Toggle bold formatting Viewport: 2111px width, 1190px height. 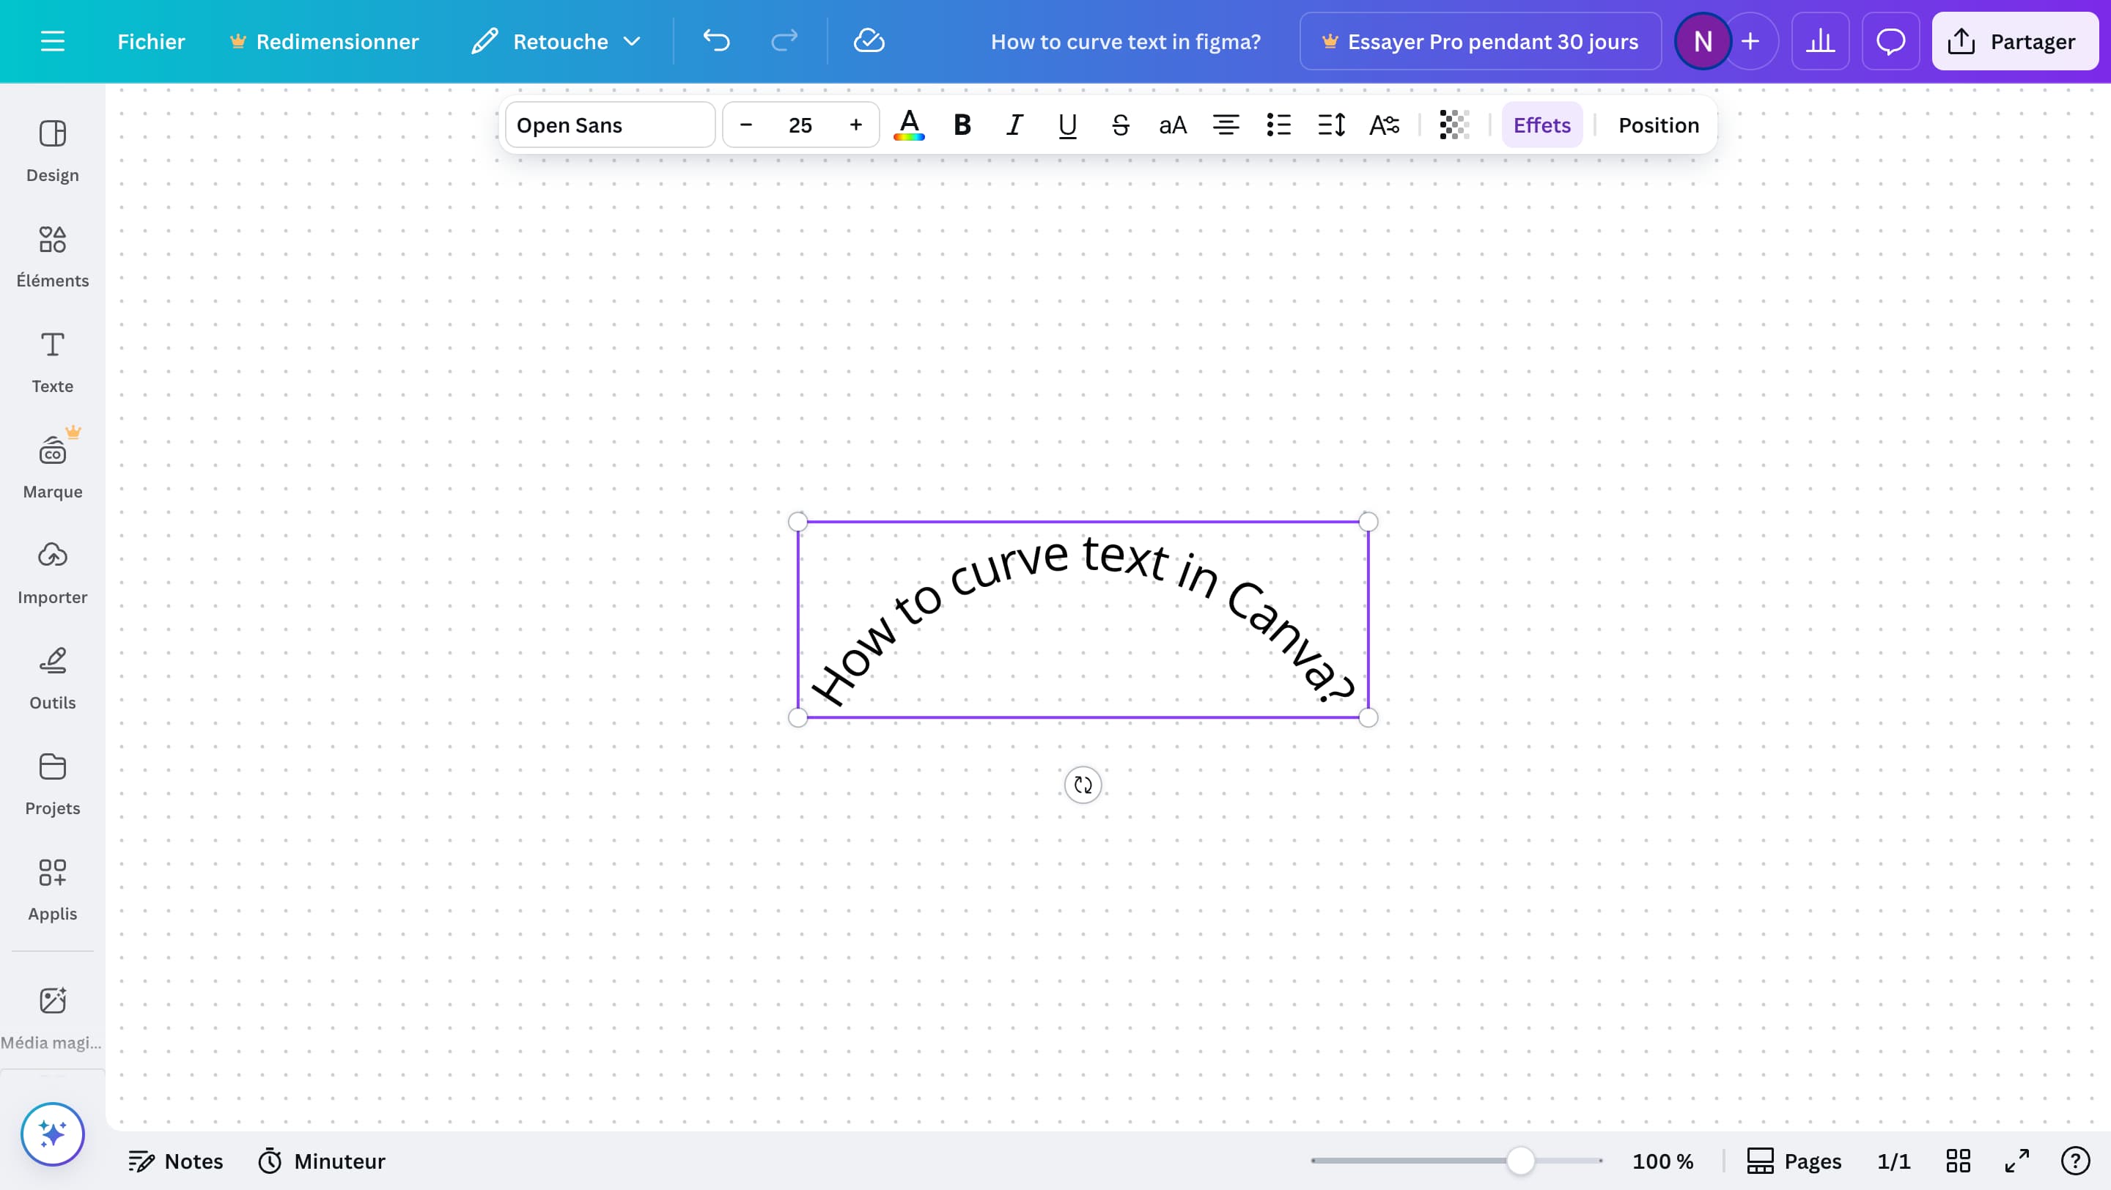962,125
